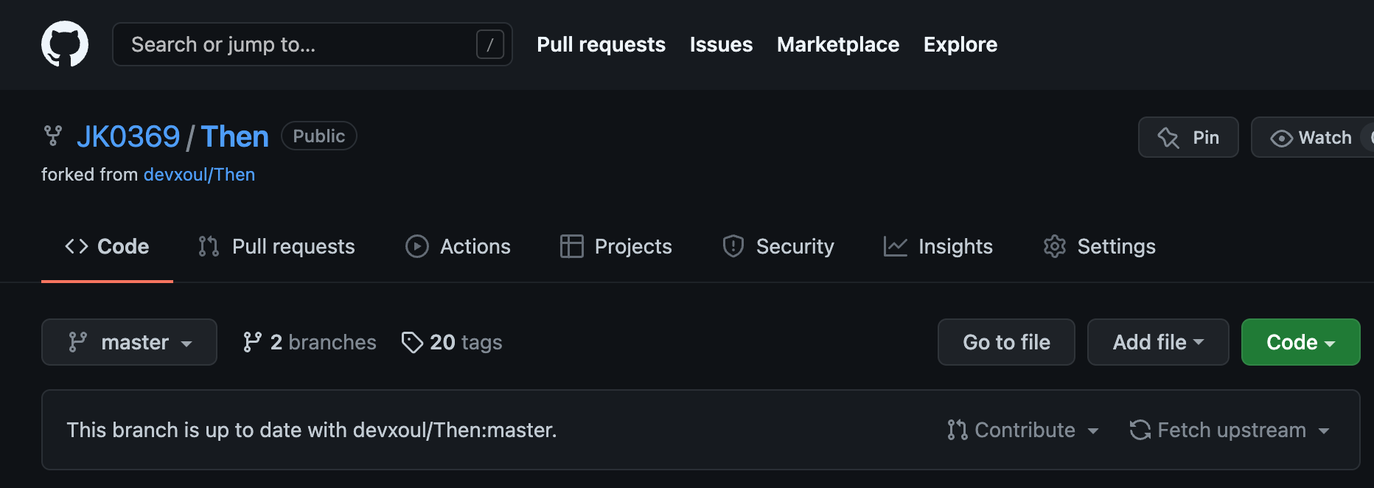The width and height of the screenshot is (1374, 488).
Task: Open the JK0369 owner profile link
Action: [128, 136]
